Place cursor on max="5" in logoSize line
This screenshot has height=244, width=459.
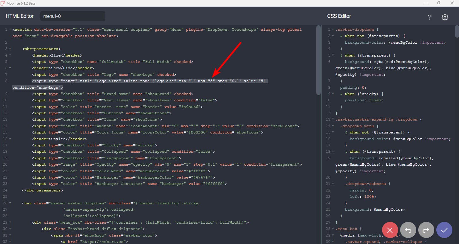pyautogui.click(x=206, y=81)
